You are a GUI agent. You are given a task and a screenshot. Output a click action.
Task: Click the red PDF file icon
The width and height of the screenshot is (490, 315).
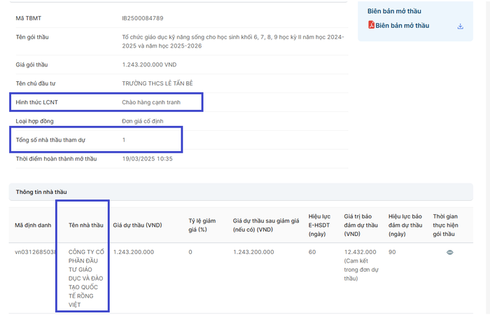[371, 26]
